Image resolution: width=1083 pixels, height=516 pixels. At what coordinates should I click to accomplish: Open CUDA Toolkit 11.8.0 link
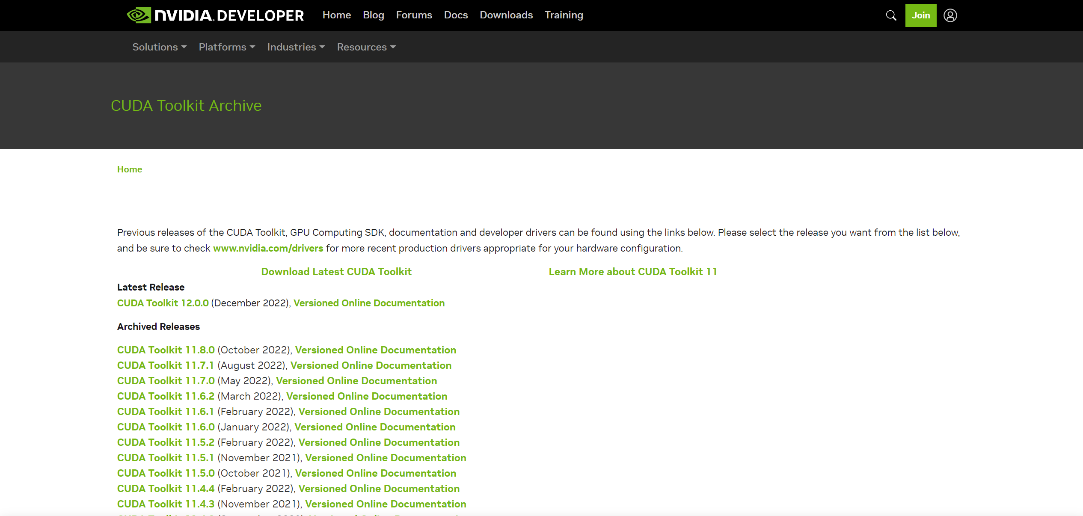[166, 350]
